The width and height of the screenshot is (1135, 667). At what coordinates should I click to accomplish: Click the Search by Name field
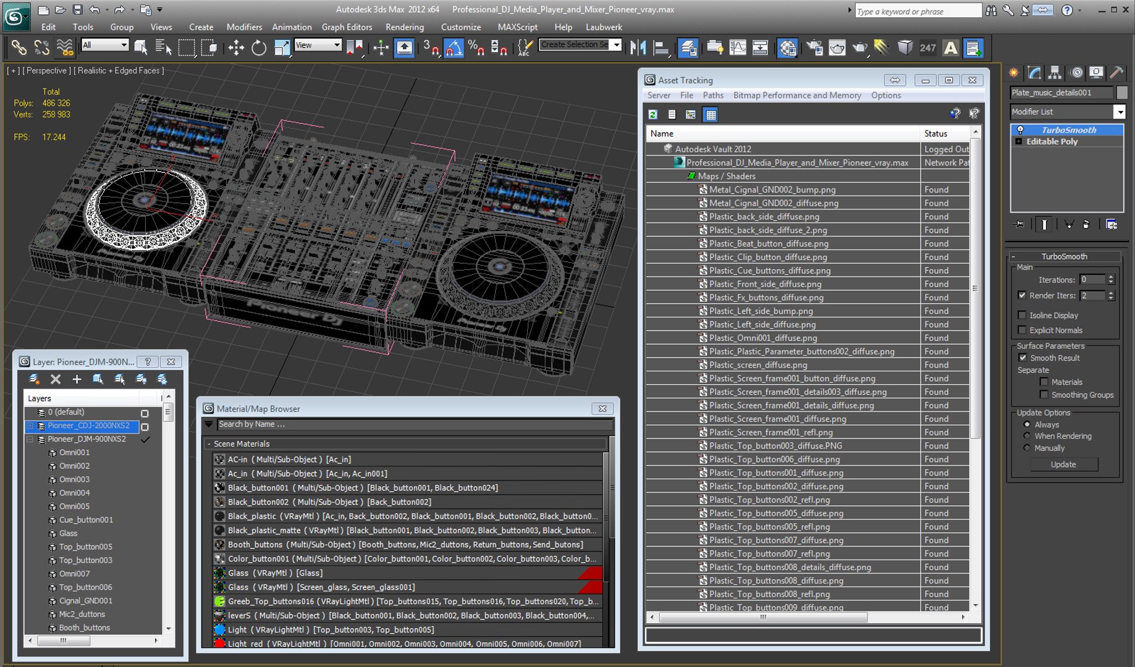point(414,424)
